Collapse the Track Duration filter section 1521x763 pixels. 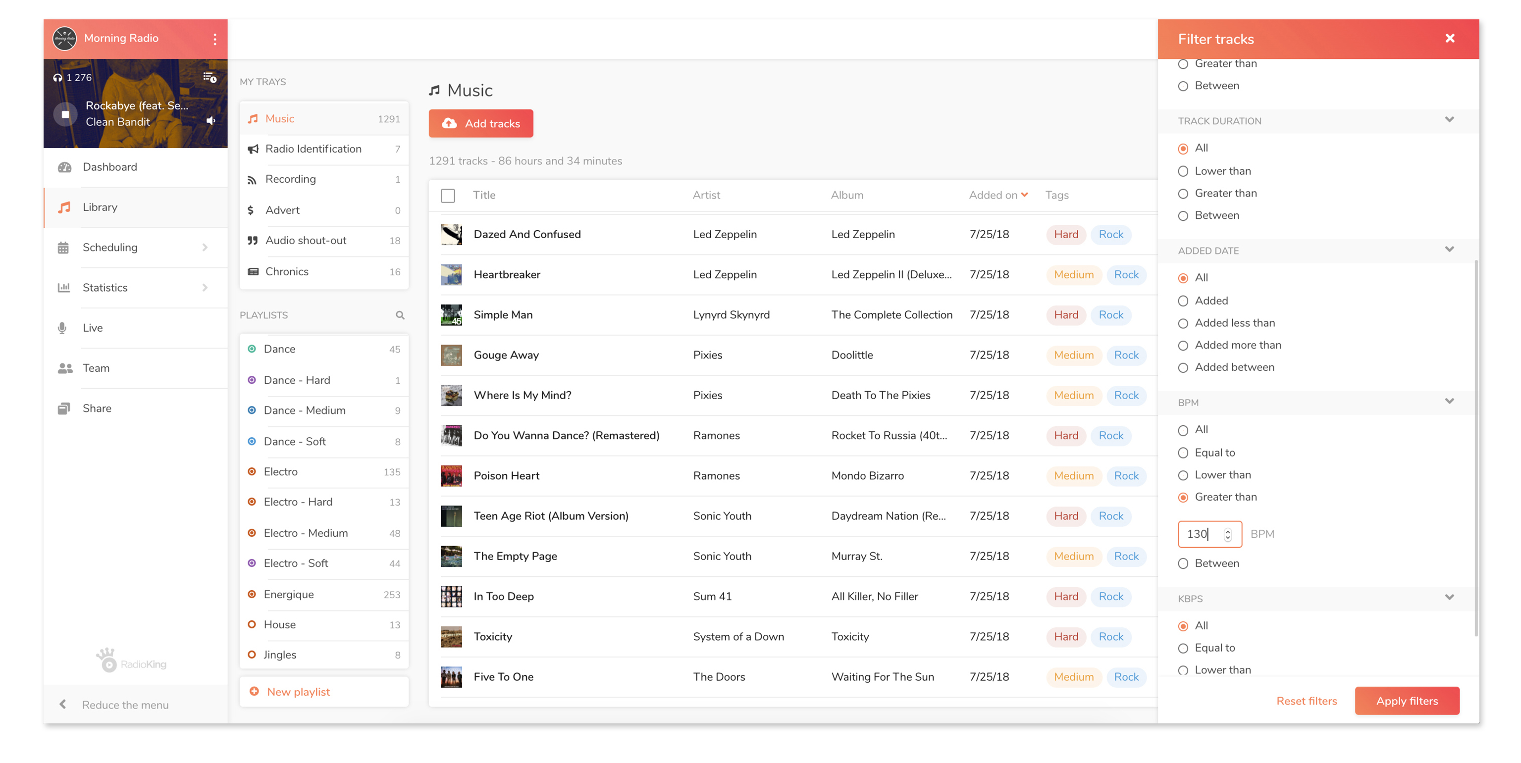click(x=1449, y=120)
